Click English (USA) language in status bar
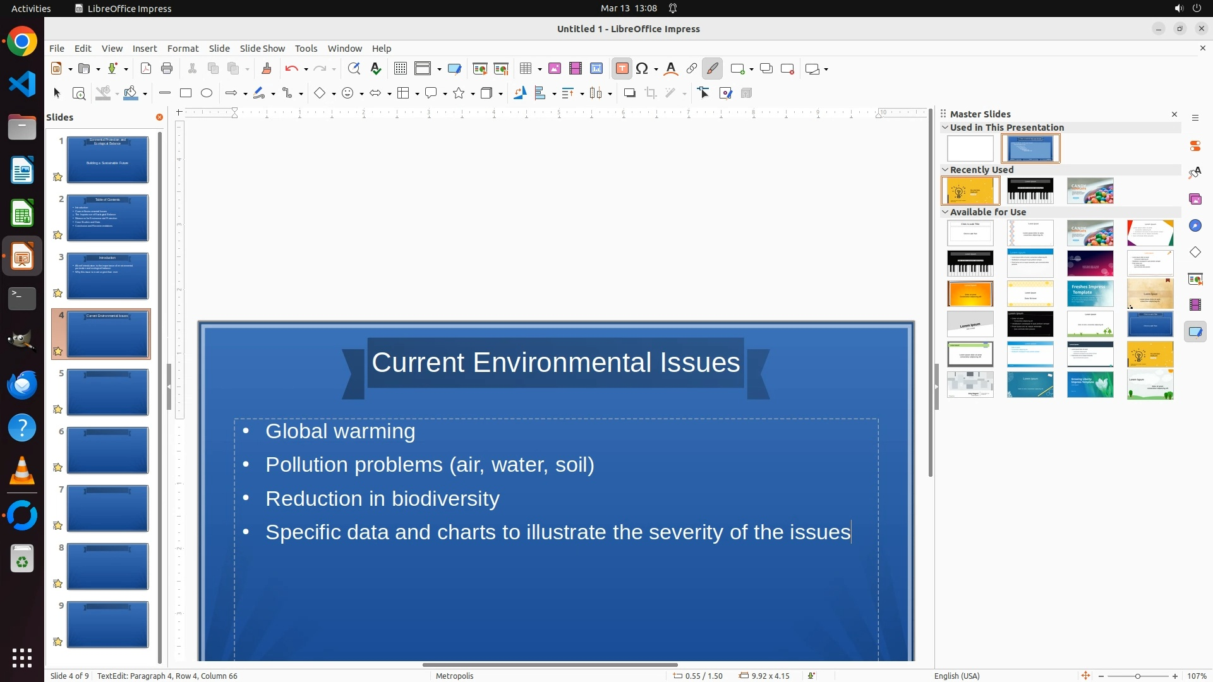Viewport: 1213px width, 682px height. click(x=957, y=676)
